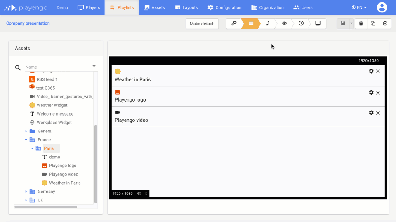Close the playlist editor with circled X

385,23
